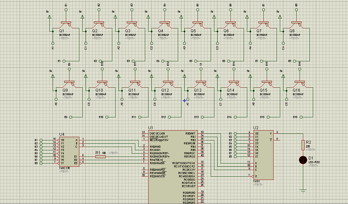Select transistor Q6 symbol

[230, 25]
